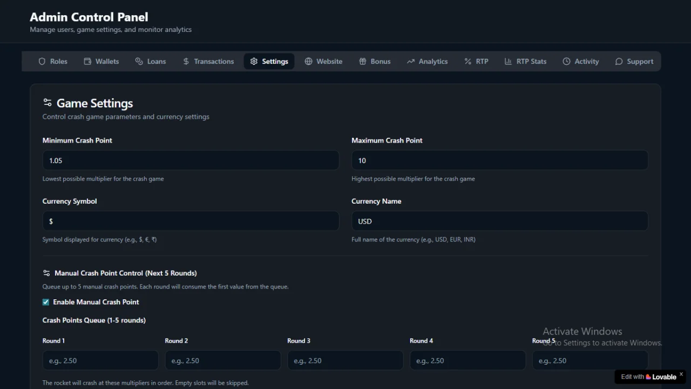
Task: Click the gift icon next to Bonus
Action: coord(363,62)
